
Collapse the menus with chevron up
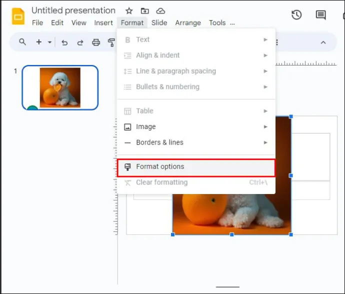(323, 42)
